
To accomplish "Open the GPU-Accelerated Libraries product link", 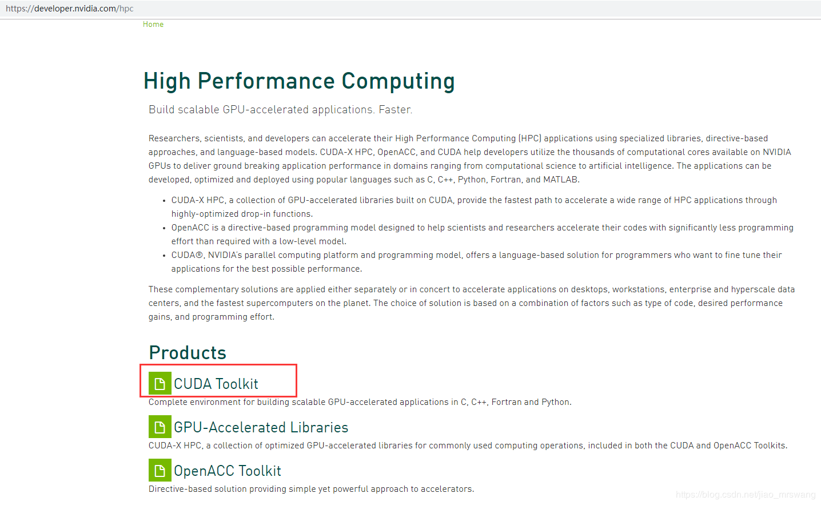I will click(261, 427).
